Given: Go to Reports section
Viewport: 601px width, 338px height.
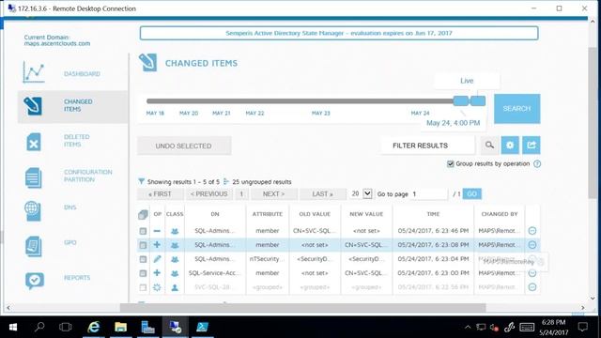Looking at the screenshot, I should [x=77, y=278].
